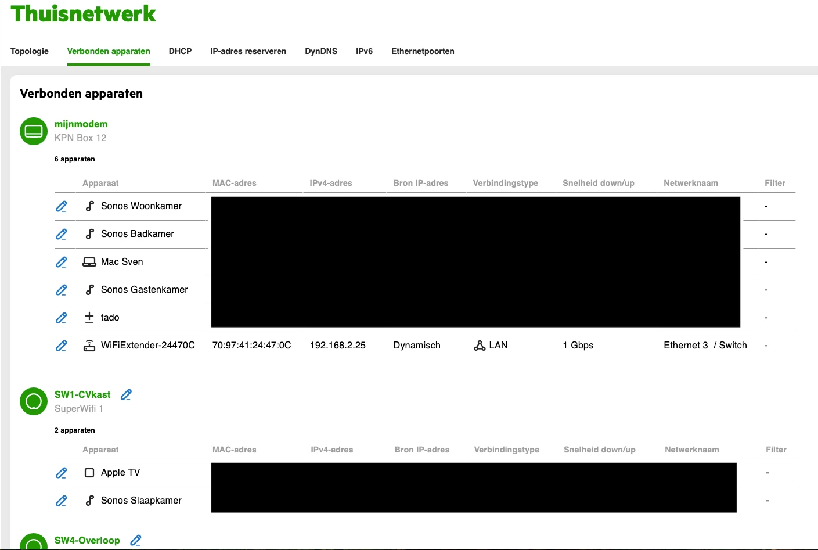
Task: Click the WiFiExtender router icon
Action: point(89,346)
